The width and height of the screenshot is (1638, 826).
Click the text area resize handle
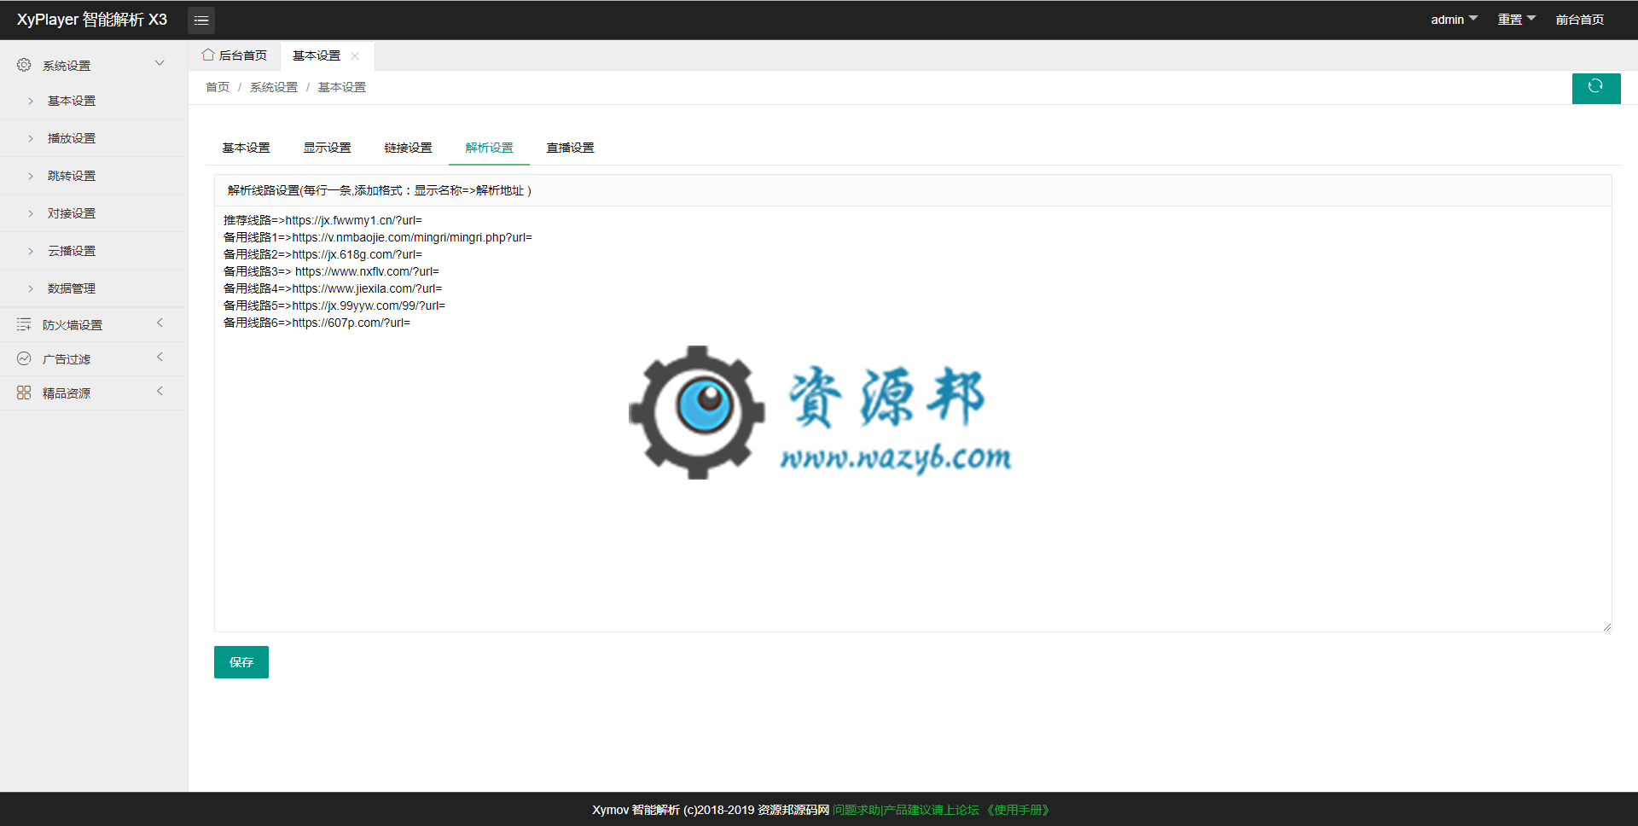click(1606, 626)
